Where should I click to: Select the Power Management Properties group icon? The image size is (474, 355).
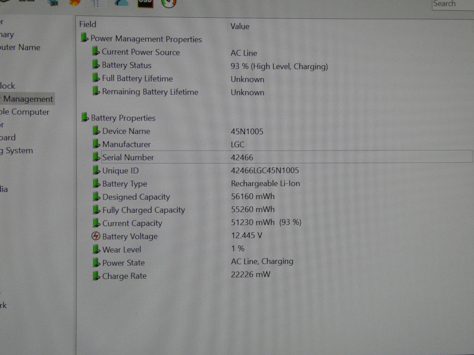pos(84,38)
